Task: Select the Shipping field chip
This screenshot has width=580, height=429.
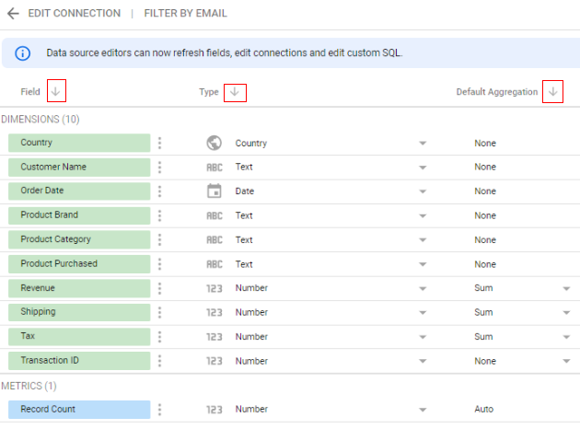Action: pos(79,312)
